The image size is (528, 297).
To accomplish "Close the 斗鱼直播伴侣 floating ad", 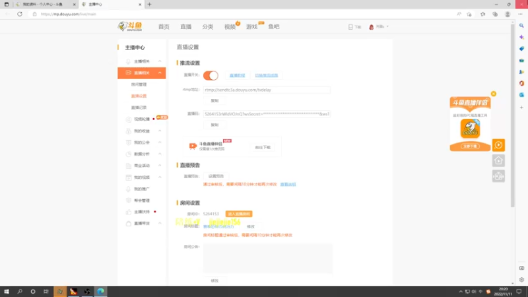I will (x=493, y=94).
